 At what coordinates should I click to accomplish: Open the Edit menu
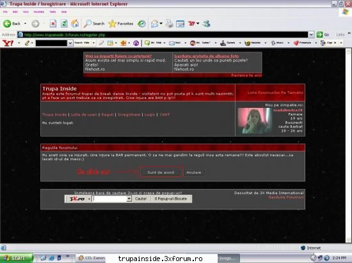[15, 11]
